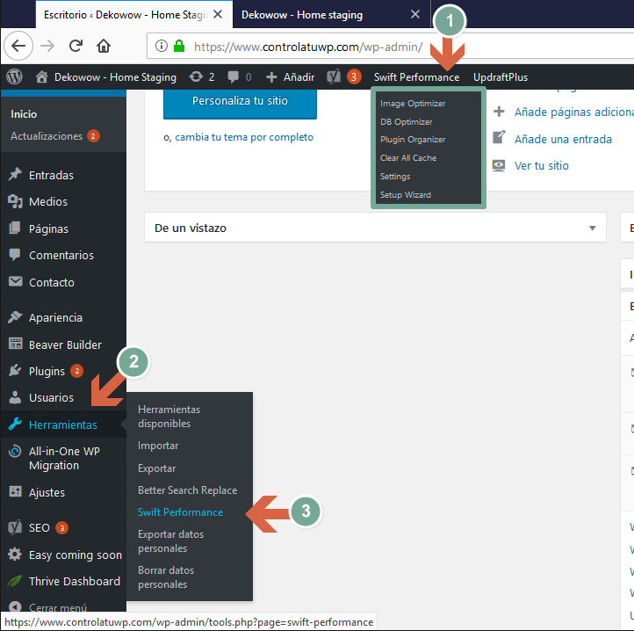This screenshot has height=631, width=634.
Task: Open Inicio in the sidebar
Action: (x=24, y=114)
